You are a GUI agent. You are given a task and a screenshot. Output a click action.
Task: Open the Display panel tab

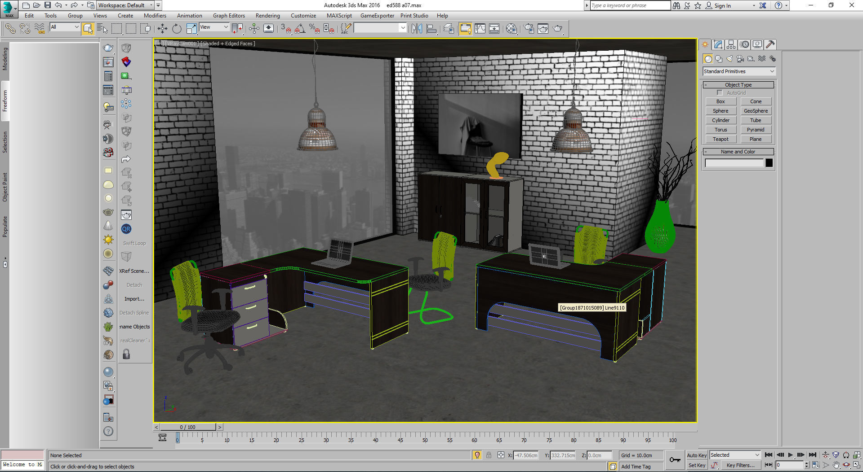[x=757, y=44]
